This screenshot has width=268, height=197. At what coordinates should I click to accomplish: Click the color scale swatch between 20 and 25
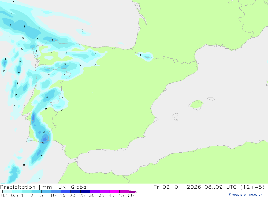(x=76, y=192)
